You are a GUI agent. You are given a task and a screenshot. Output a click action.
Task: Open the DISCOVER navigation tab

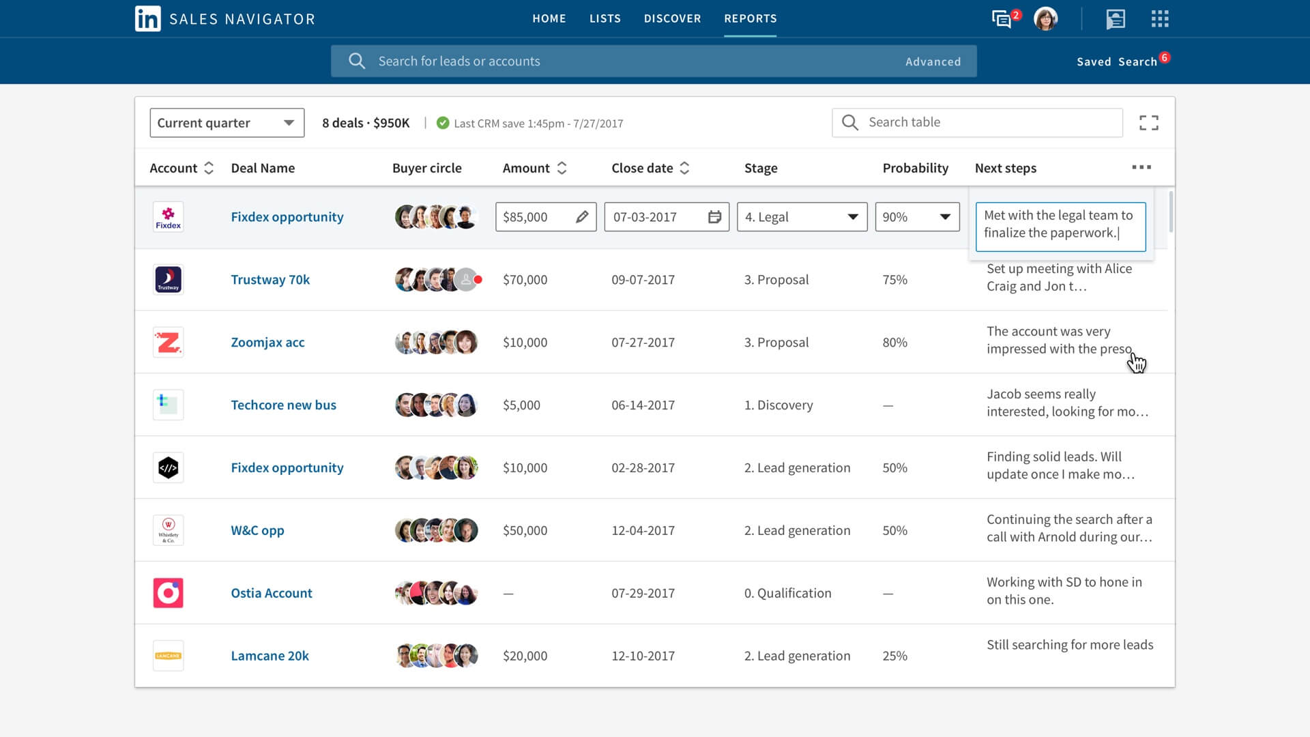tap(672, 18)
